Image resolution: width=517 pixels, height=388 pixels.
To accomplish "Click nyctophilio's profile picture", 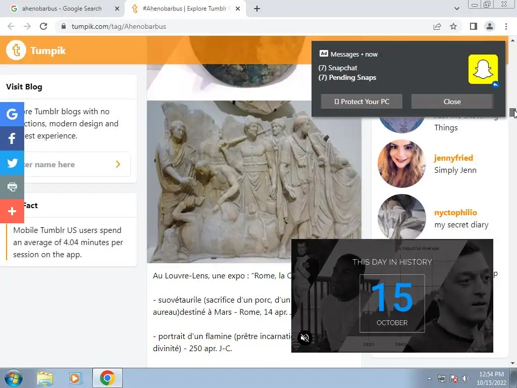I will click(x=401, y=217).
